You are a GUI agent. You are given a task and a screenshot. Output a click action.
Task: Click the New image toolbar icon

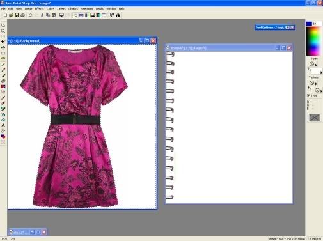[x=5, y=15]
